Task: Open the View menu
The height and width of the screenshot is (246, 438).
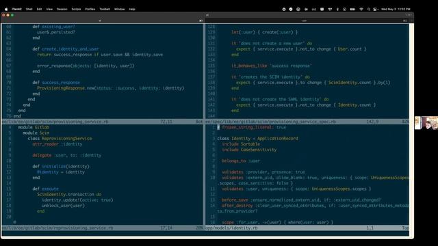Action: click(x=49, y=9)
